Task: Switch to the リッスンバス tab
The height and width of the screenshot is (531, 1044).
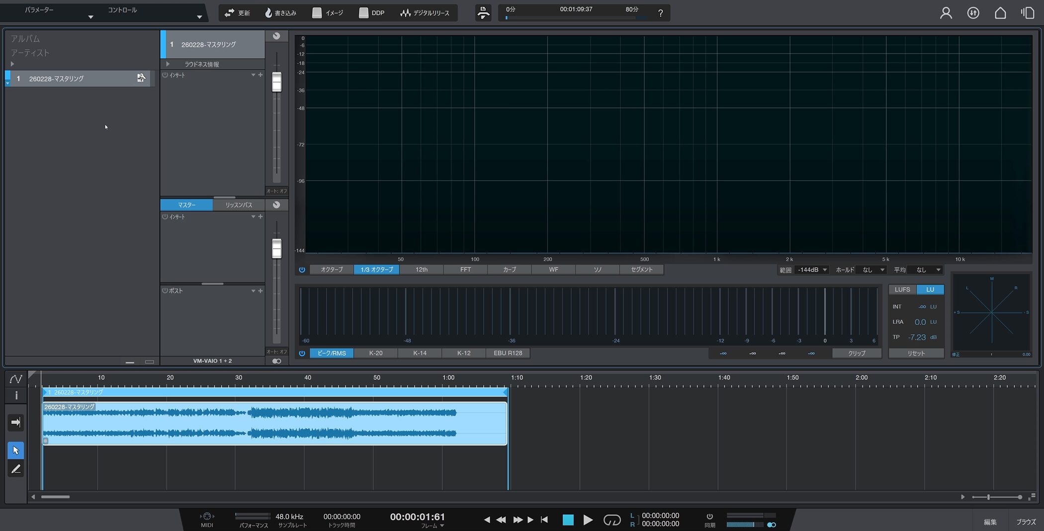Action: [239, 205]
